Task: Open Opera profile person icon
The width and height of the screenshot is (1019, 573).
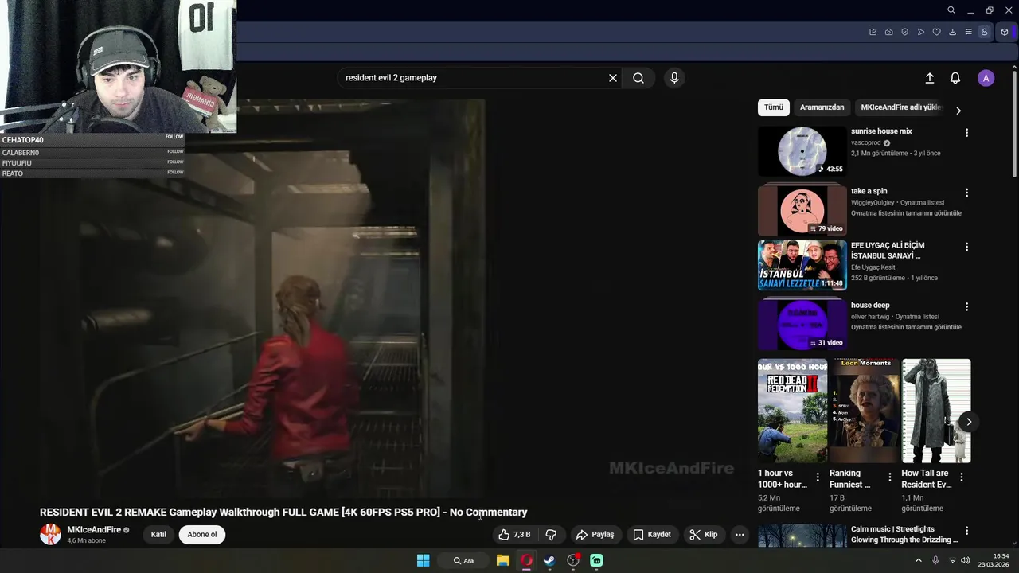Action: (984, 32)
